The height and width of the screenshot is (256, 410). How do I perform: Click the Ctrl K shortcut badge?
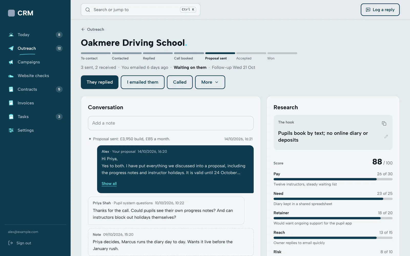click(188, 9)
